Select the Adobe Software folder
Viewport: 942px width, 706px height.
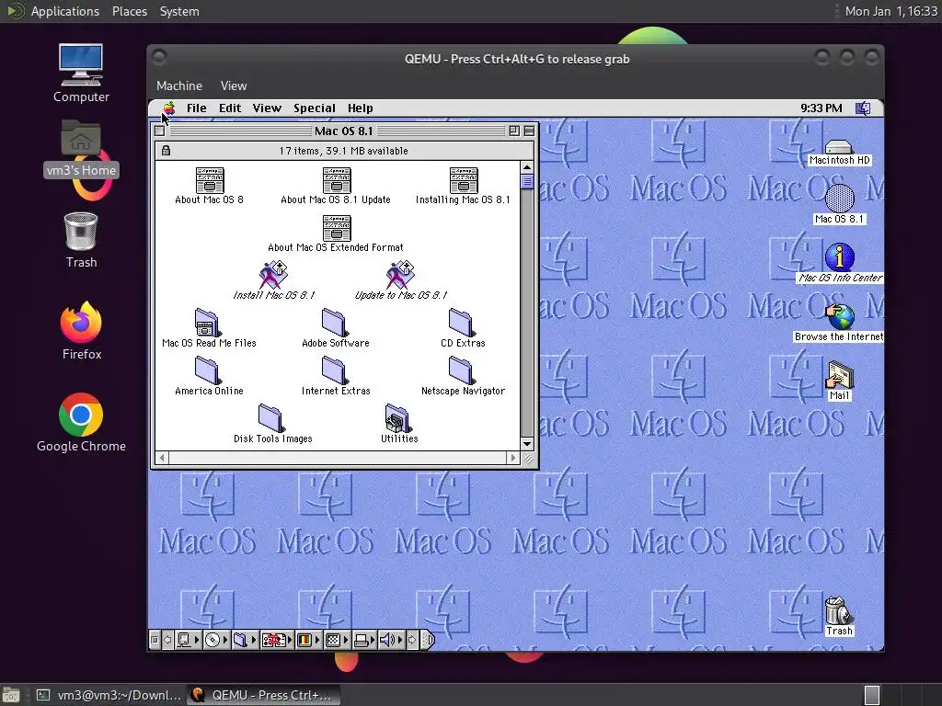click(x=336, y=328)
